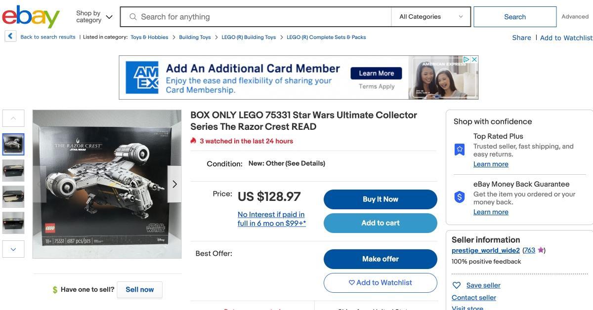The height and width of the screenshot is (310, 593).
Task: Close the American Express ad
Action: (474, 59)
